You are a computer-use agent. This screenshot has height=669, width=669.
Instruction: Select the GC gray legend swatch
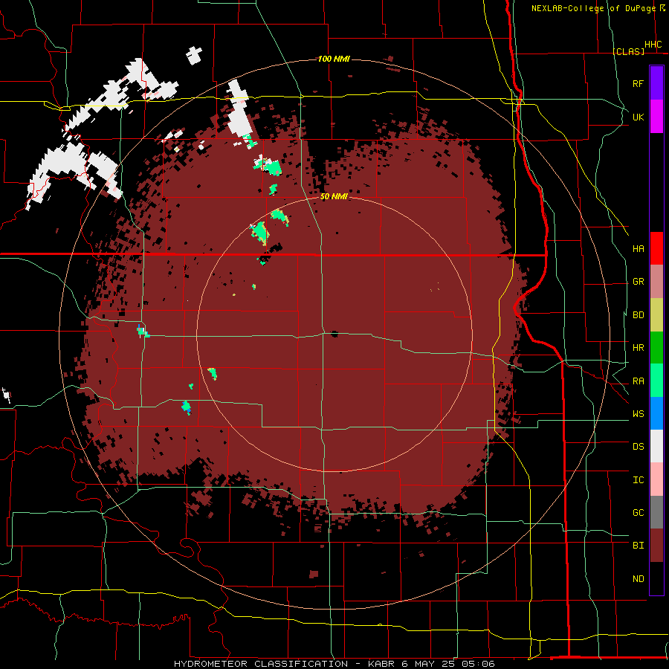pyautogui.click(x=656, y=512)
